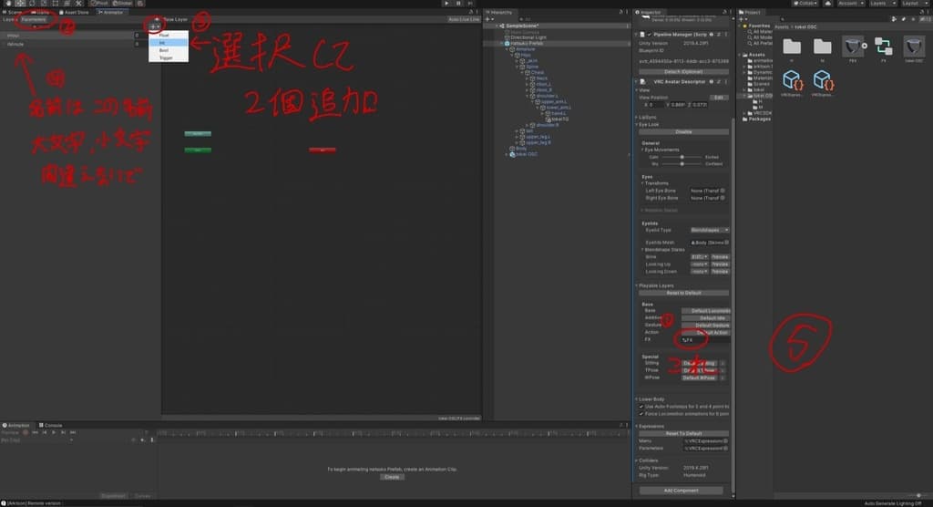
Task: Click the first VRC expressions asset icon
Action: pyautogui.click(x=792, y=80)
